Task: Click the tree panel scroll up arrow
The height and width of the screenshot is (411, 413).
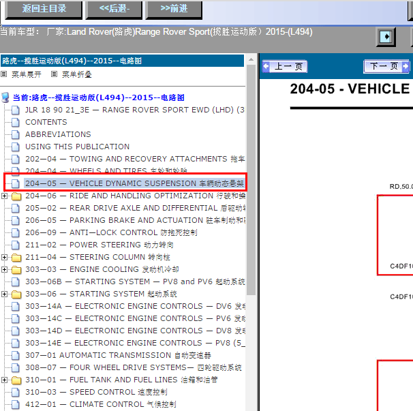Action: click(251, 59)
